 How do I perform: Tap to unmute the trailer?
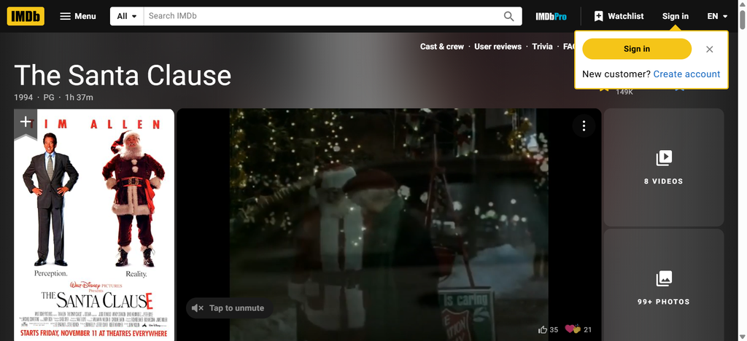(229, 308)
